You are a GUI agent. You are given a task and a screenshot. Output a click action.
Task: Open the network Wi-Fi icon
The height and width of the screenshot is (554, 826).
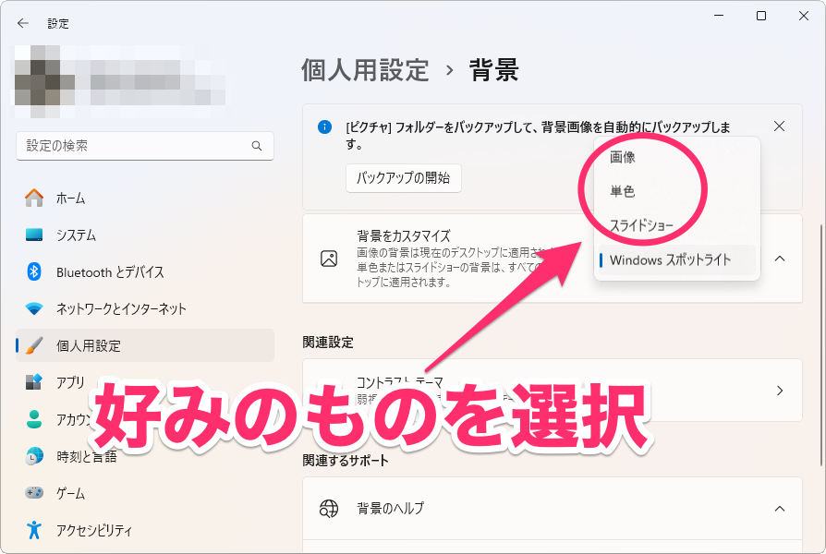34,308
